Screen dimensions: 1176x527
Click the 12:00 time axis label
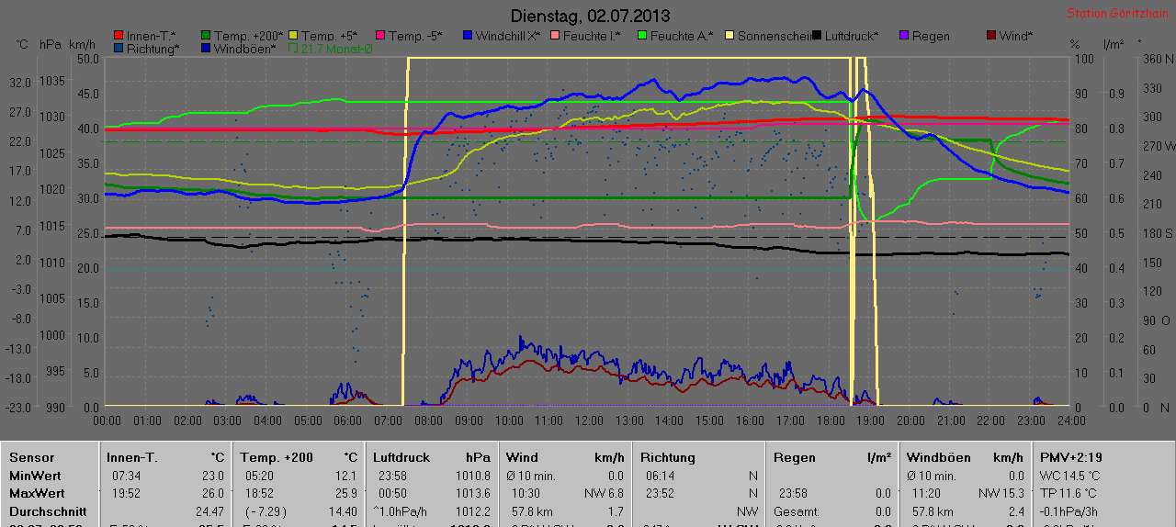pyautogui.click(x=589, y=420)
